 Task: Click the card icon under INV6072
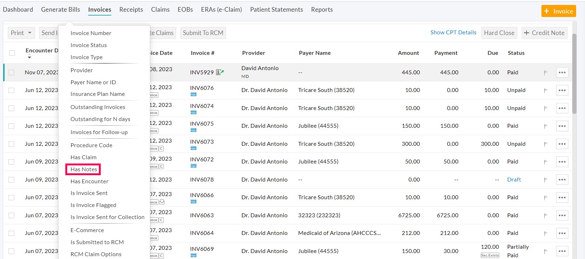pos(193,166)
